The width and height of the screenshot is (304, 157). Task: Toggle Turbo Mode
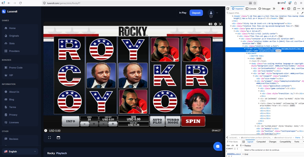(173, 121)
